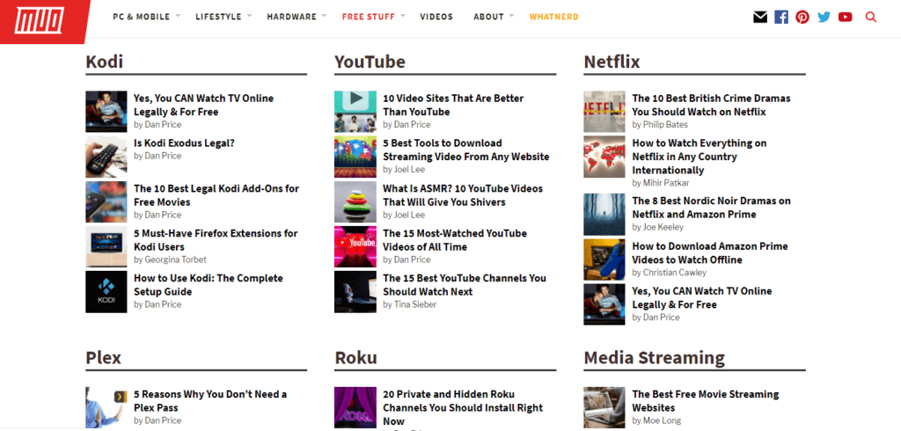Screen dimensions: 901x431
Task: Open the Roku section heading
Action: (x=355, y=357)
